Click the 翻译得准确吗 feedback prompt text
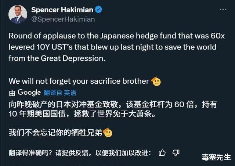This screenshot has height=166, width=235. coord(80,153)
